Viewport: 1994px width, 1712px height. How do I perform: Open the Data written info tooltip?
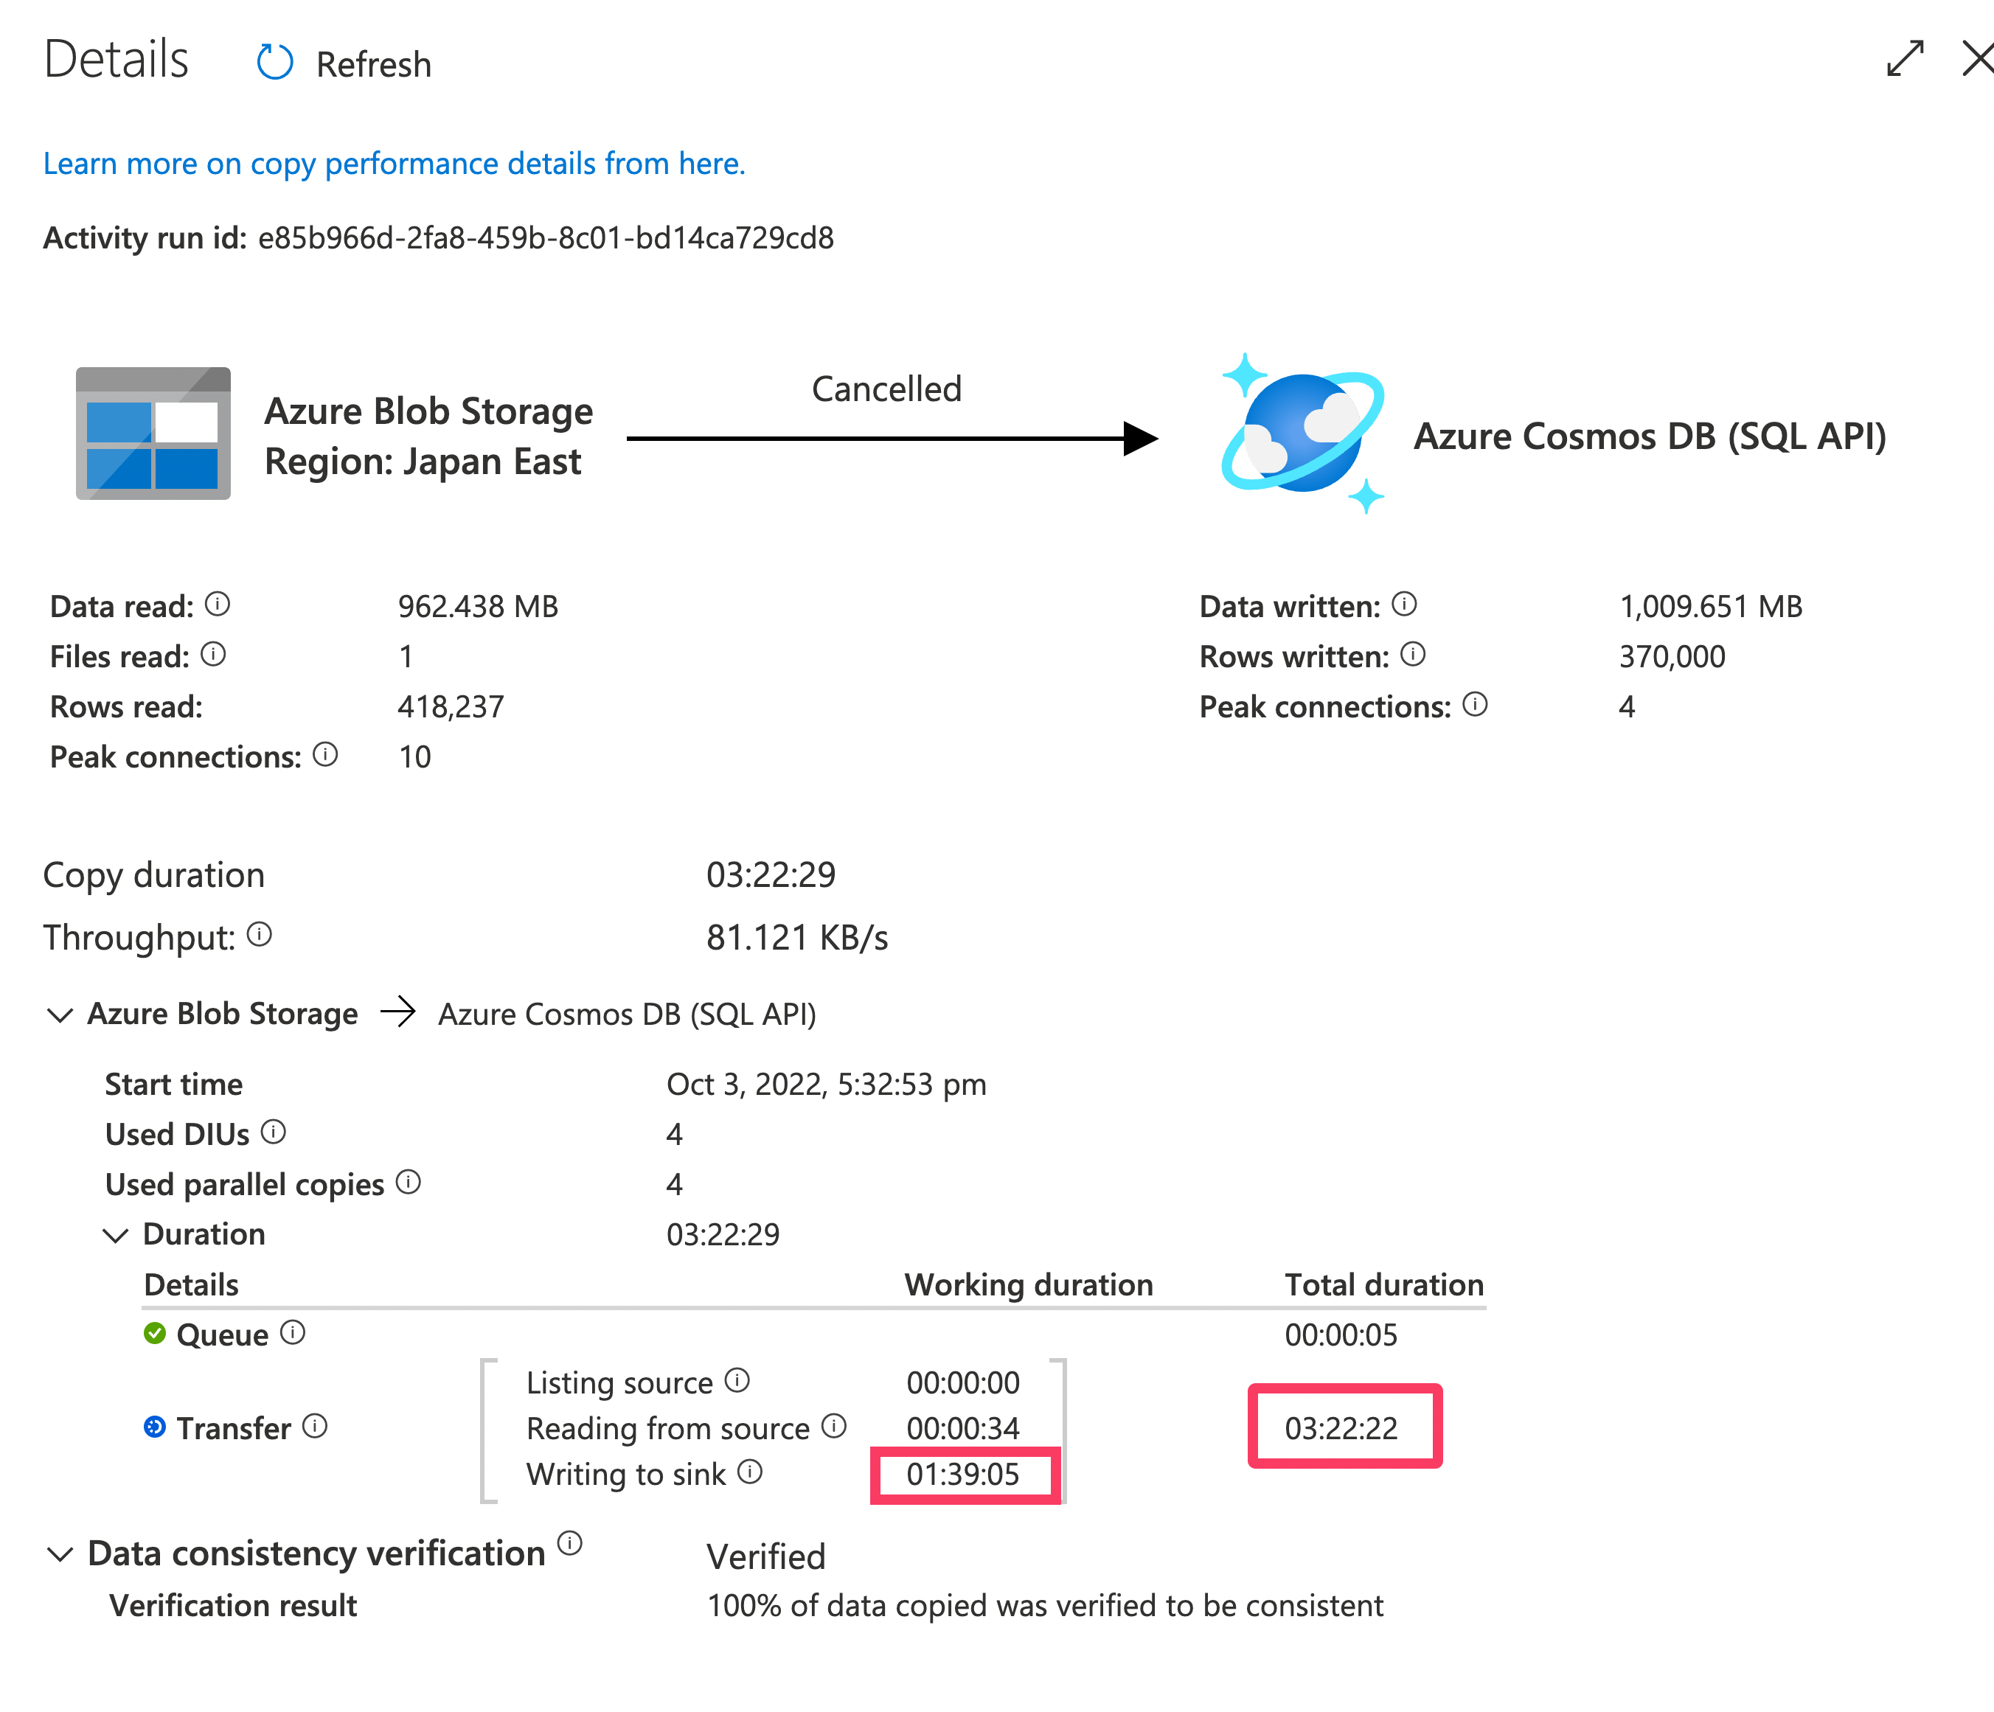pyautogui.click(x=1404, y=605)
